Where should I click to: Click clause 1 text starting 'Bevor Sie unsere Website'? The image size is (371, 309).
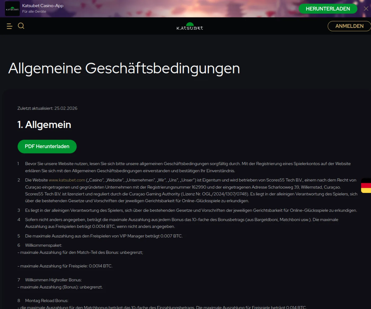(x=188, y=167)
